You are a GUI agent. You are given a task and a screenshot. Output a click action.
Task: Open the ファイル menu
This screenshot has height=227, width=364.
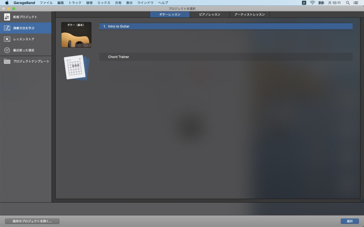click(46, 3)
